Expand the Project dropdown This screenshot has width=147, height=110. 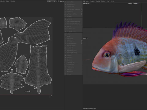click(51, 1)
